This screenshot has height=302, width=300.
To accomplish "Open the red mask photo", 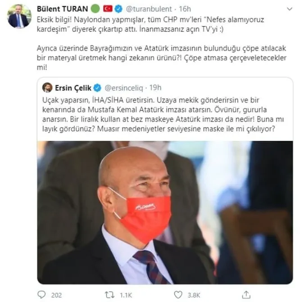I will tap(165, 212).
